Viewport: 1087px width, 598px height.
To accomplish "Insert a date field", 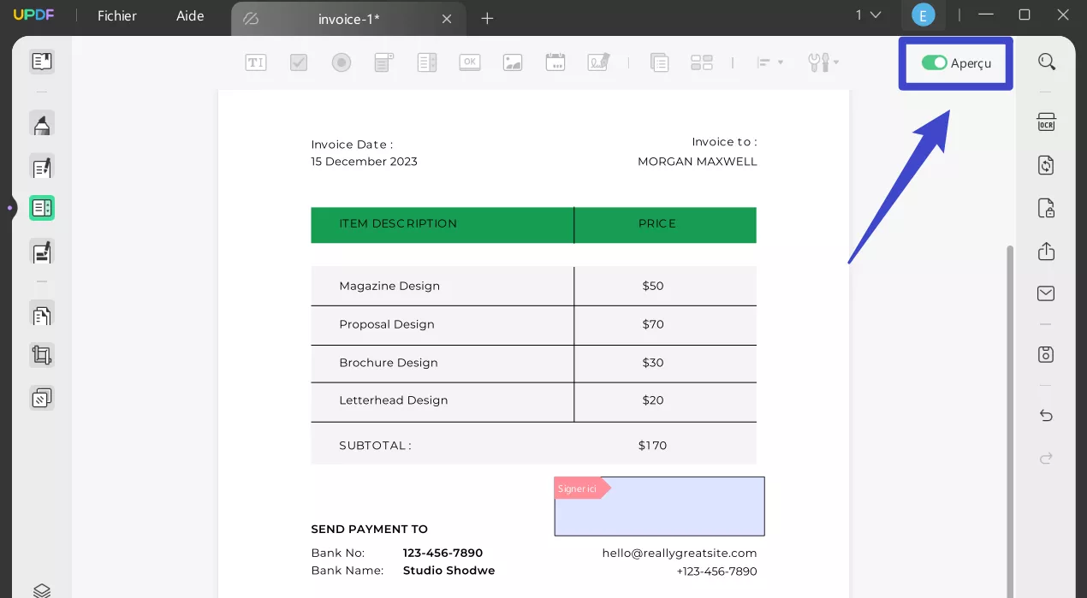I will click(555, 62).
